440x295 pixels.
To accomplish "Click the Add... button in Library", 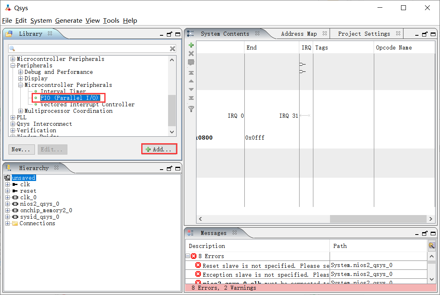I will click(x=159, y=149).
